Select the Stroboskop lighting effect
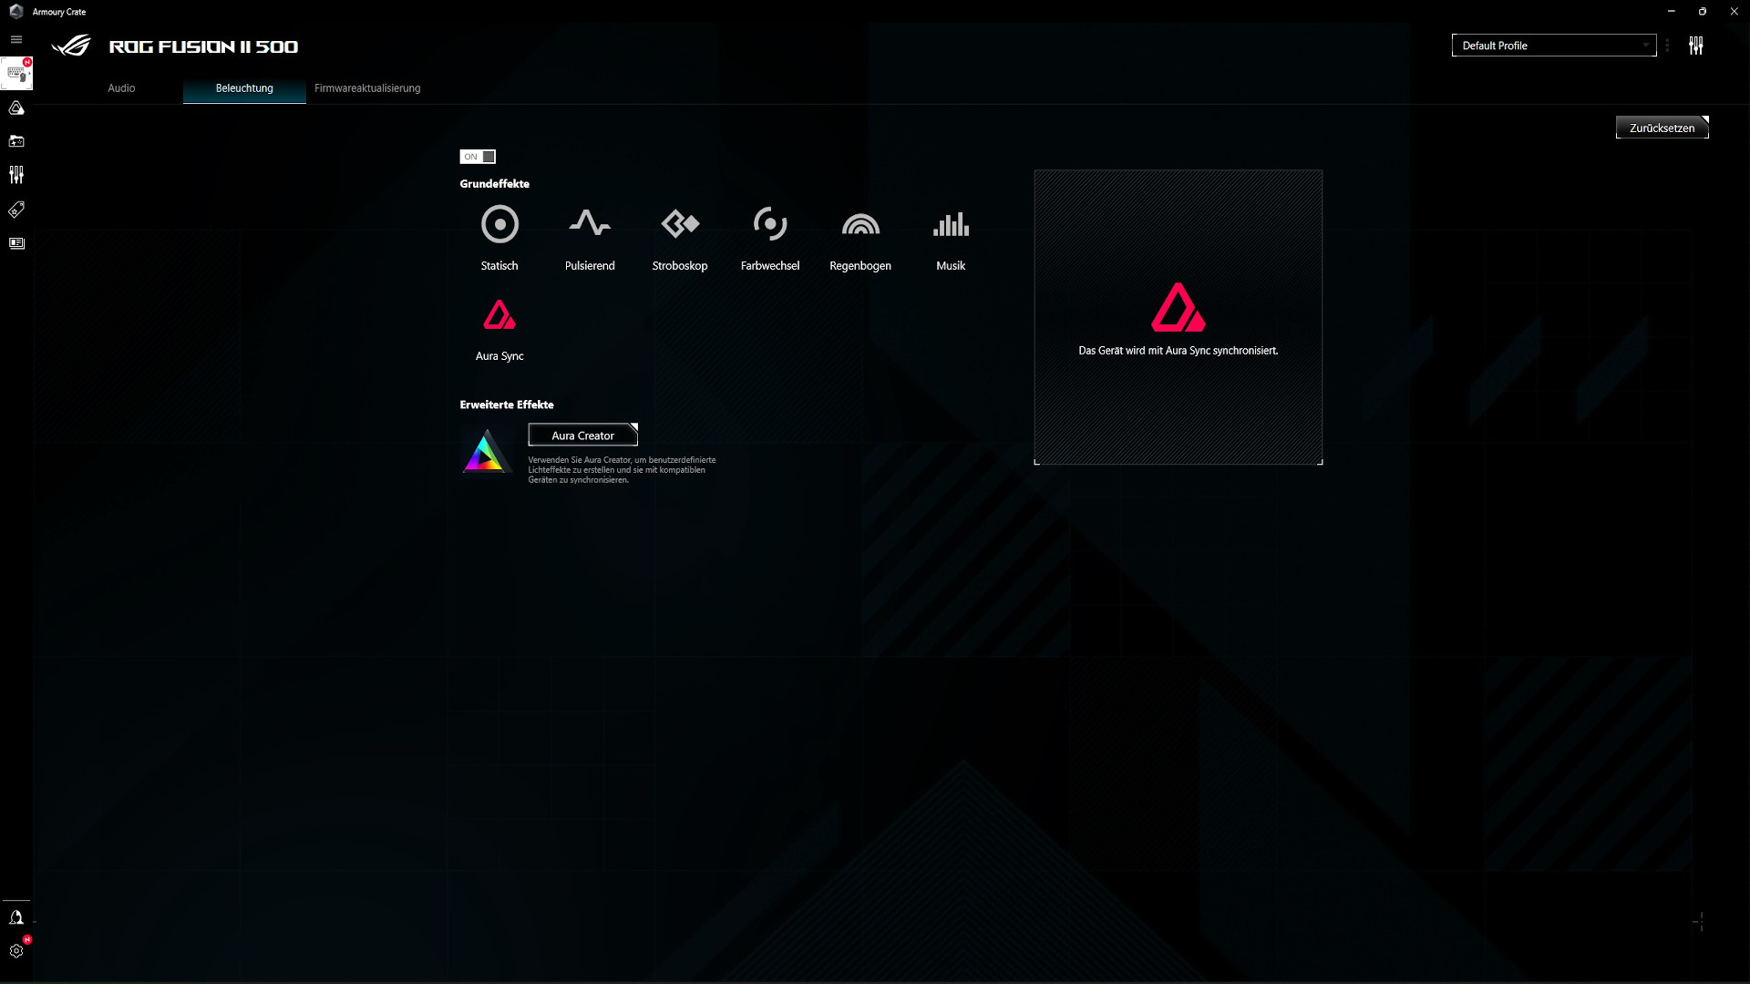 [680, 237]
